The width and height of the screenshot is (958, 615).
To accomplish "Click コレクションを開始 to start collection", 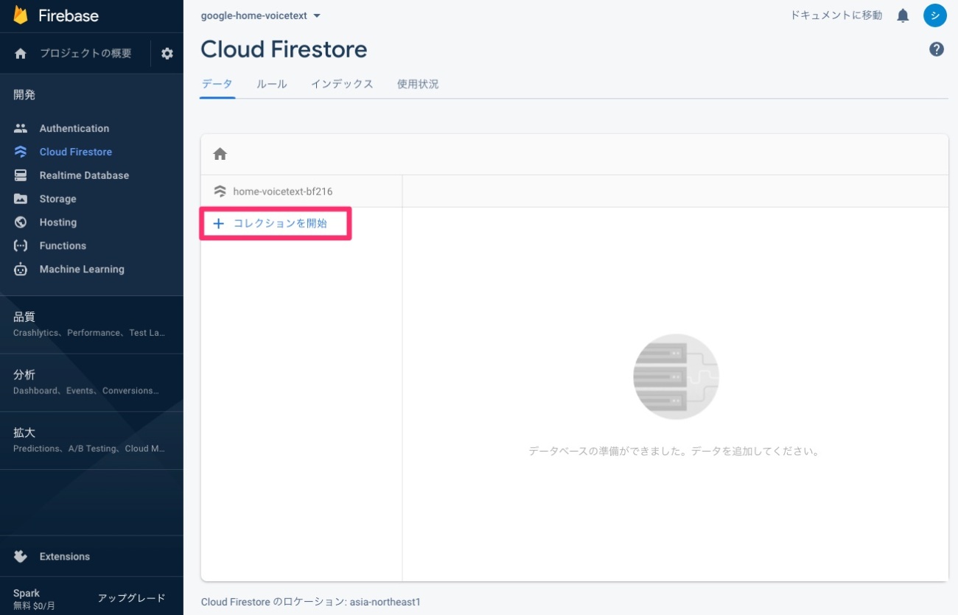I will click(x=280, y=223).
